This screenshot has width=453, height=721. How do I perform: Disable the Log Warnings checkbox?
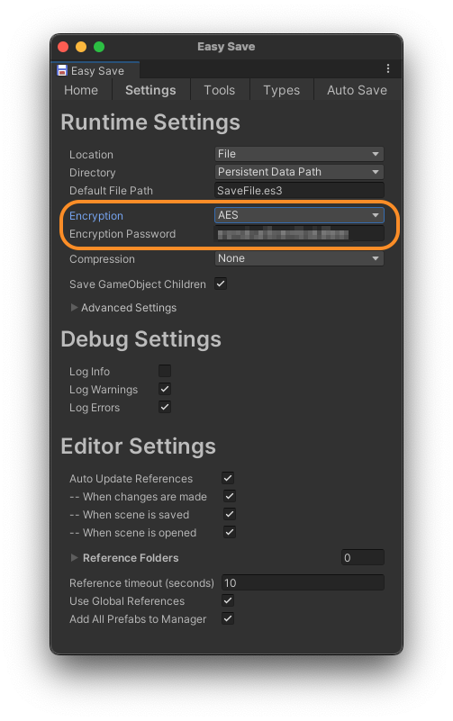click(165, 389)
